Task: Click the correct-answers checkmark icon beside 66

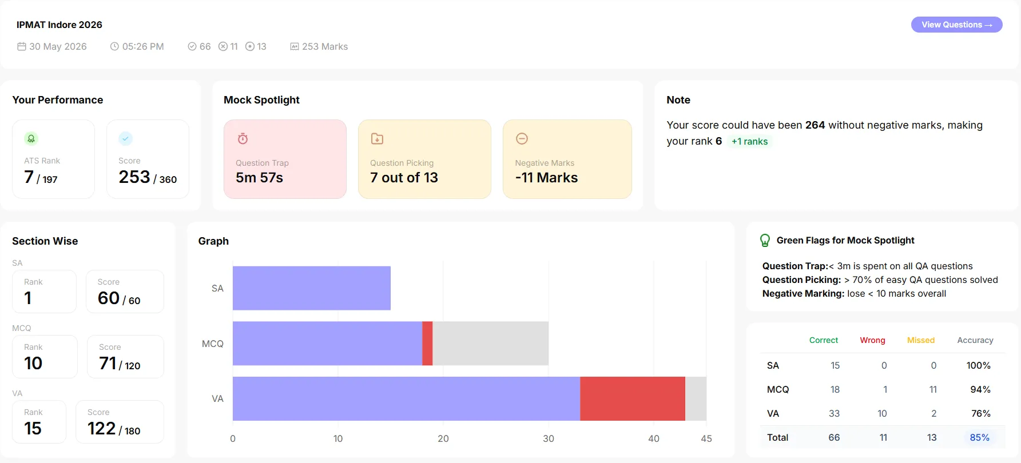Action: [x=192, y=46]
